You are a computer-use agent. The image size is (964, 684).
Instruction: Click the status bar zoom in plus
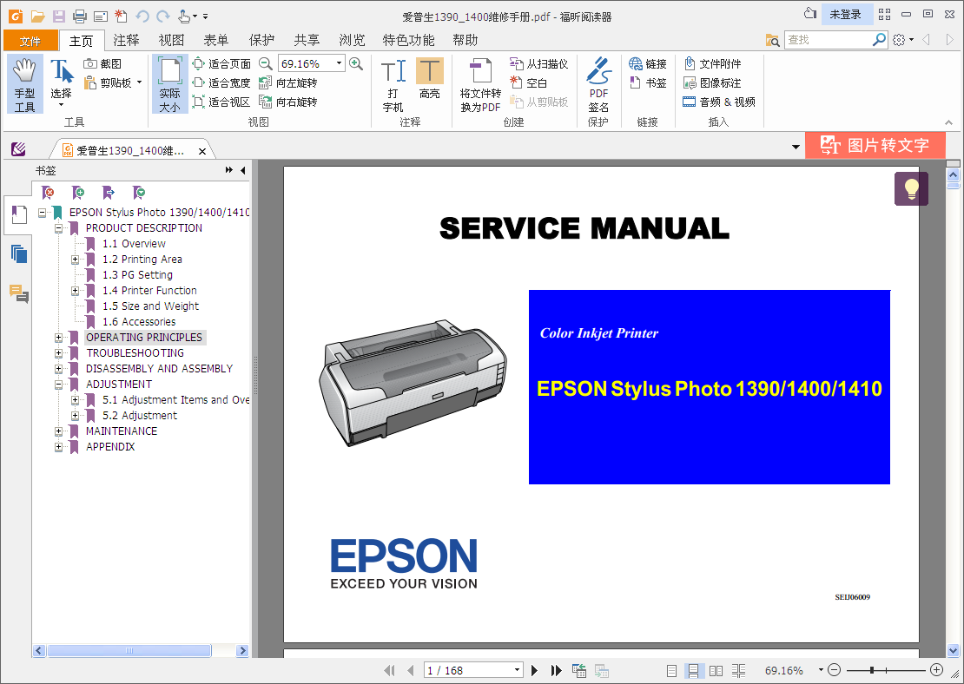click(936, 670)
